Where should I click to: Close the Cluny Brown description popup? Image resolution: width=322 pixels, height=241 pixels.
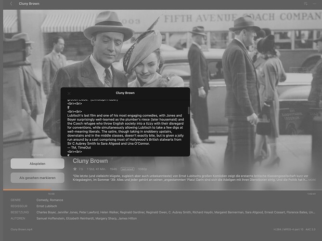coord(69,94)
